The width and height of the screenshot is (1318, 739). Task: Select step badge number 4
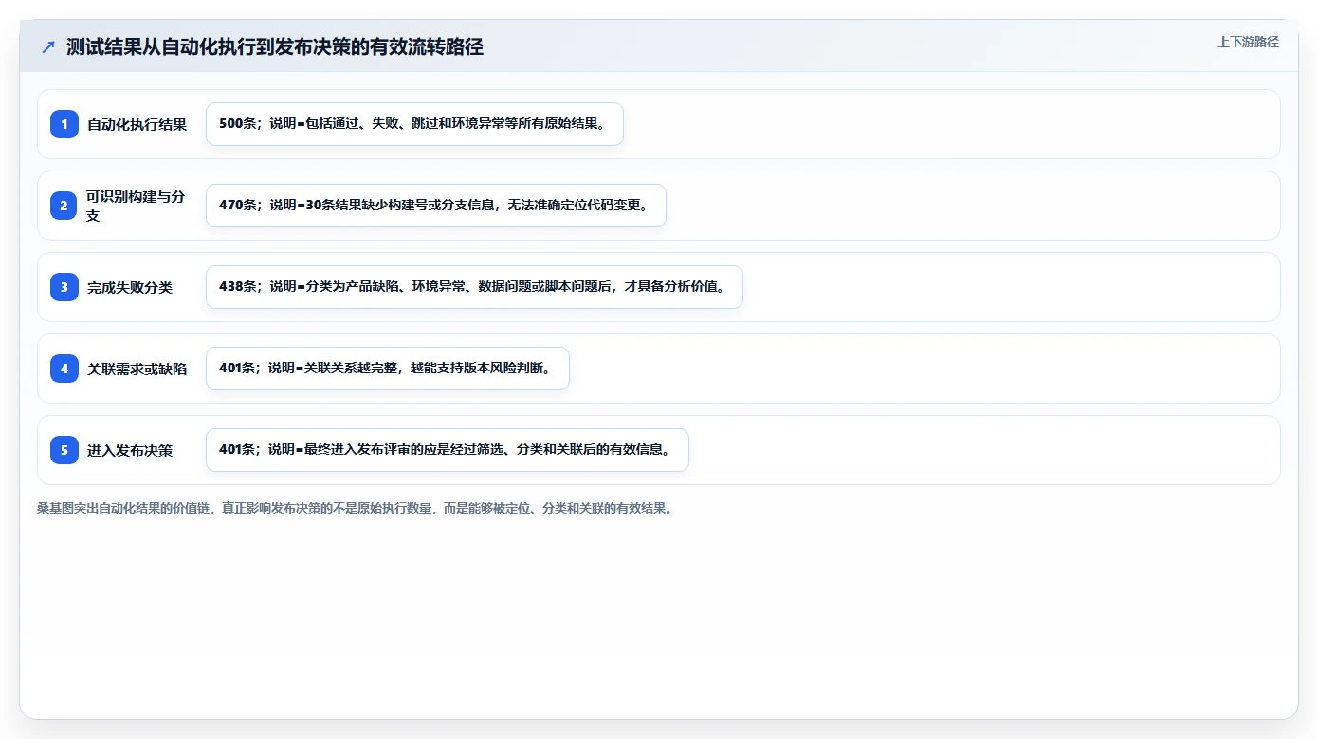click(64, 369)
